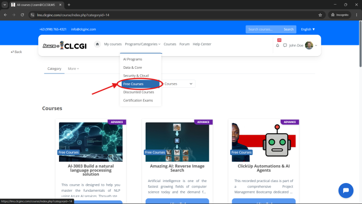This screenshot has height=204, width=362.
Task: Open AI-3003 natural language processing course title
Action: 91,170
